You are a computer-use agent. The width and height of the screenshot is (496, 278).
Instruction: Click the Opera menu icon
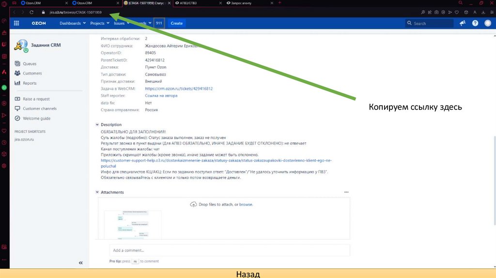point(4,4)
